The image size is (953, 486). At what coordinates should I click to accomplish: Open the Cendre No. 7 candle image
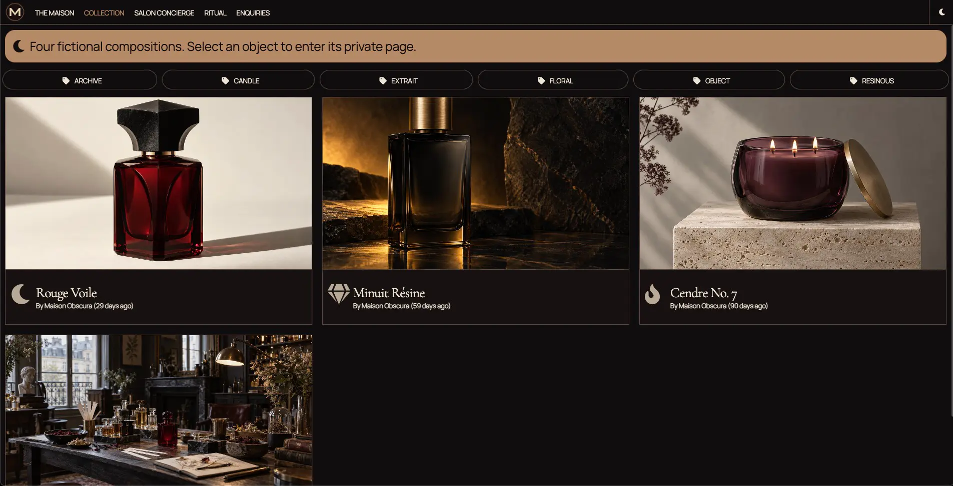click(793, 183)
